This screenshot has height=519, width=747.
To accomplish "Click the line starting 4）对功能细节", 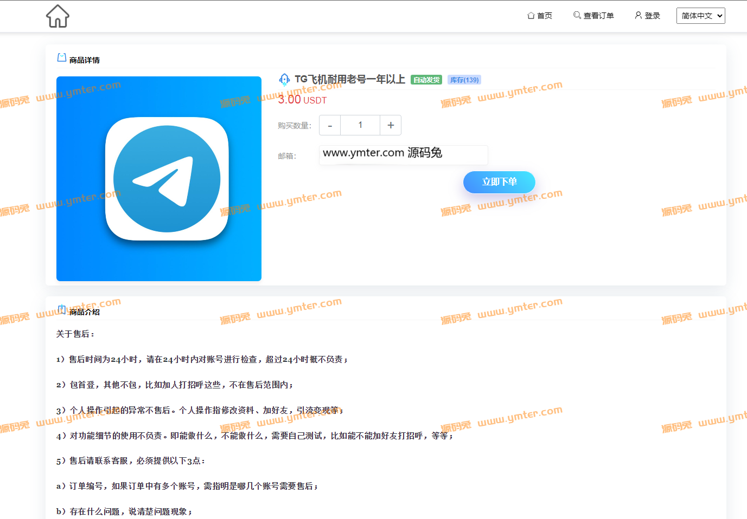I will 254,436.
